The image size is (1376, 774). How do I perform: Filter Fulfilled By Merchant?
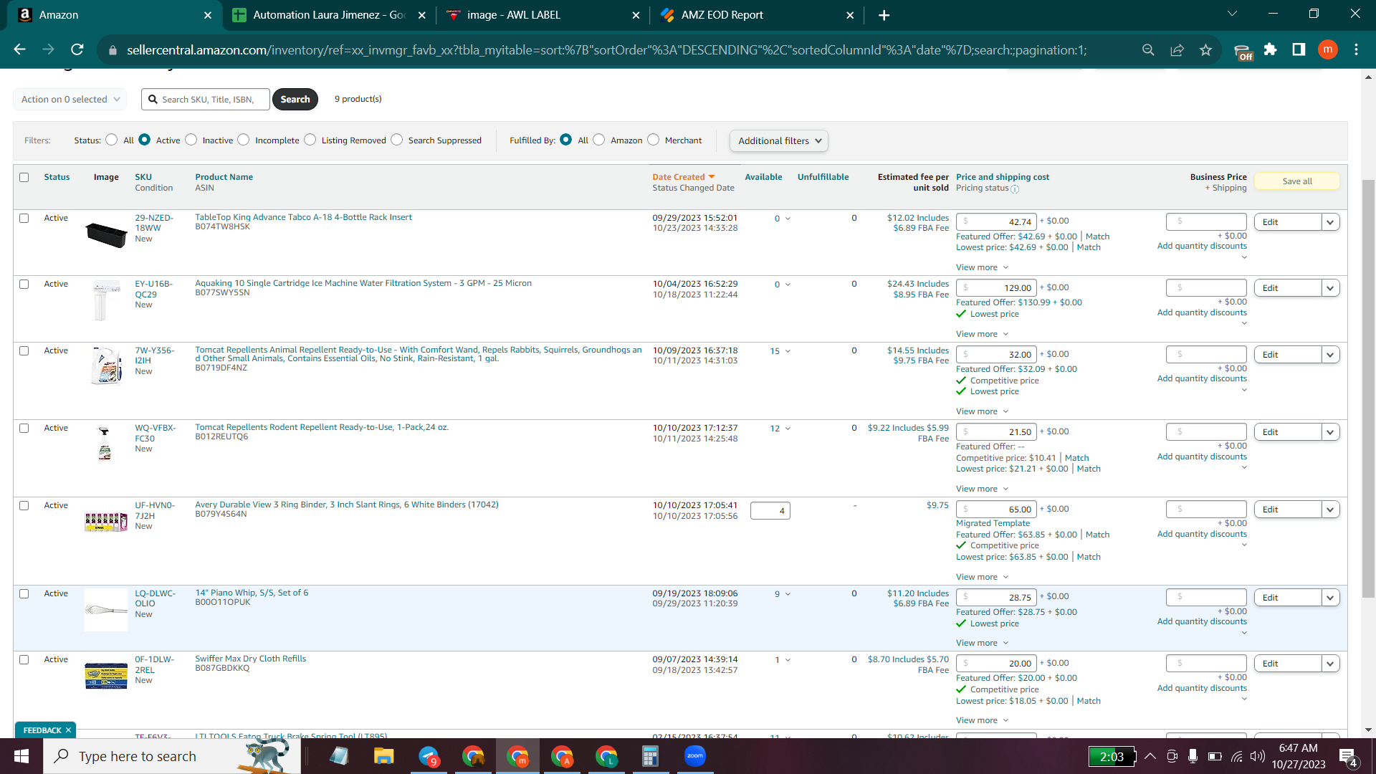pos(653,140)
